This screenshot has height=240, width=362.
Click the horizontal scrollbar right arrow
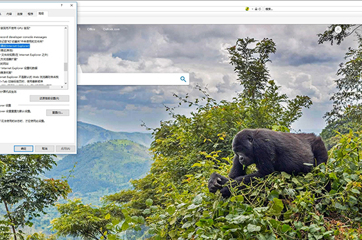pos(62,87)
